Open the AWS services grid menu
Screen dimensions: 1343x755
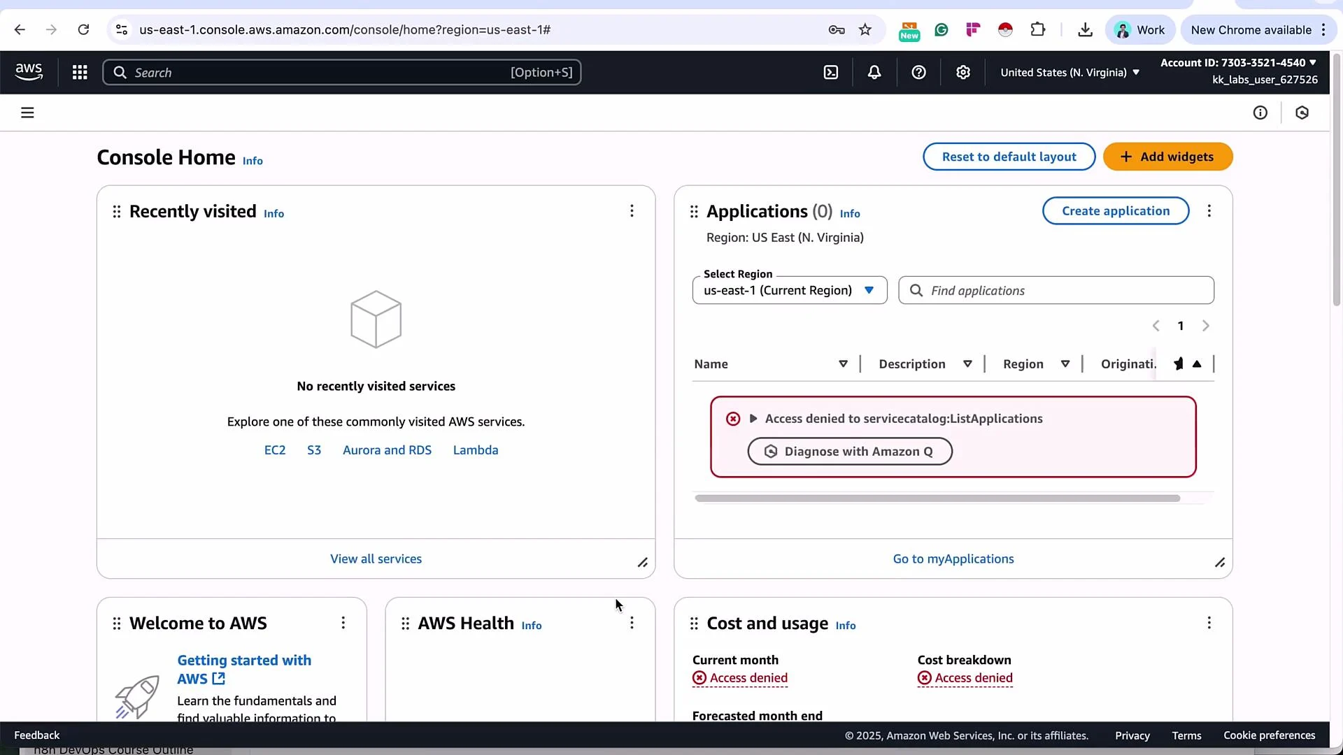(x=80, y=72)
